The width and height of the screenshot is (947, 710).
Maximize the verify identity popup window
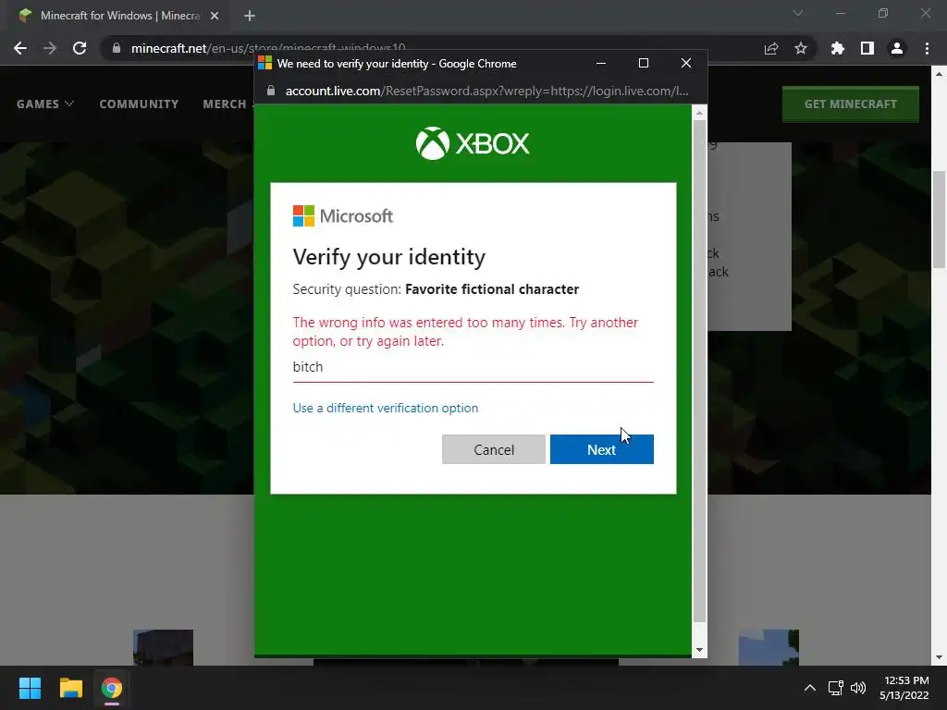644,63
